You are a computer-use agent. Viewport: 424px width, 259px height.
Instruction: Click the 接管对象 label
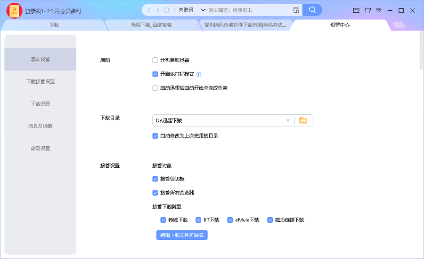tap(162, 165)
